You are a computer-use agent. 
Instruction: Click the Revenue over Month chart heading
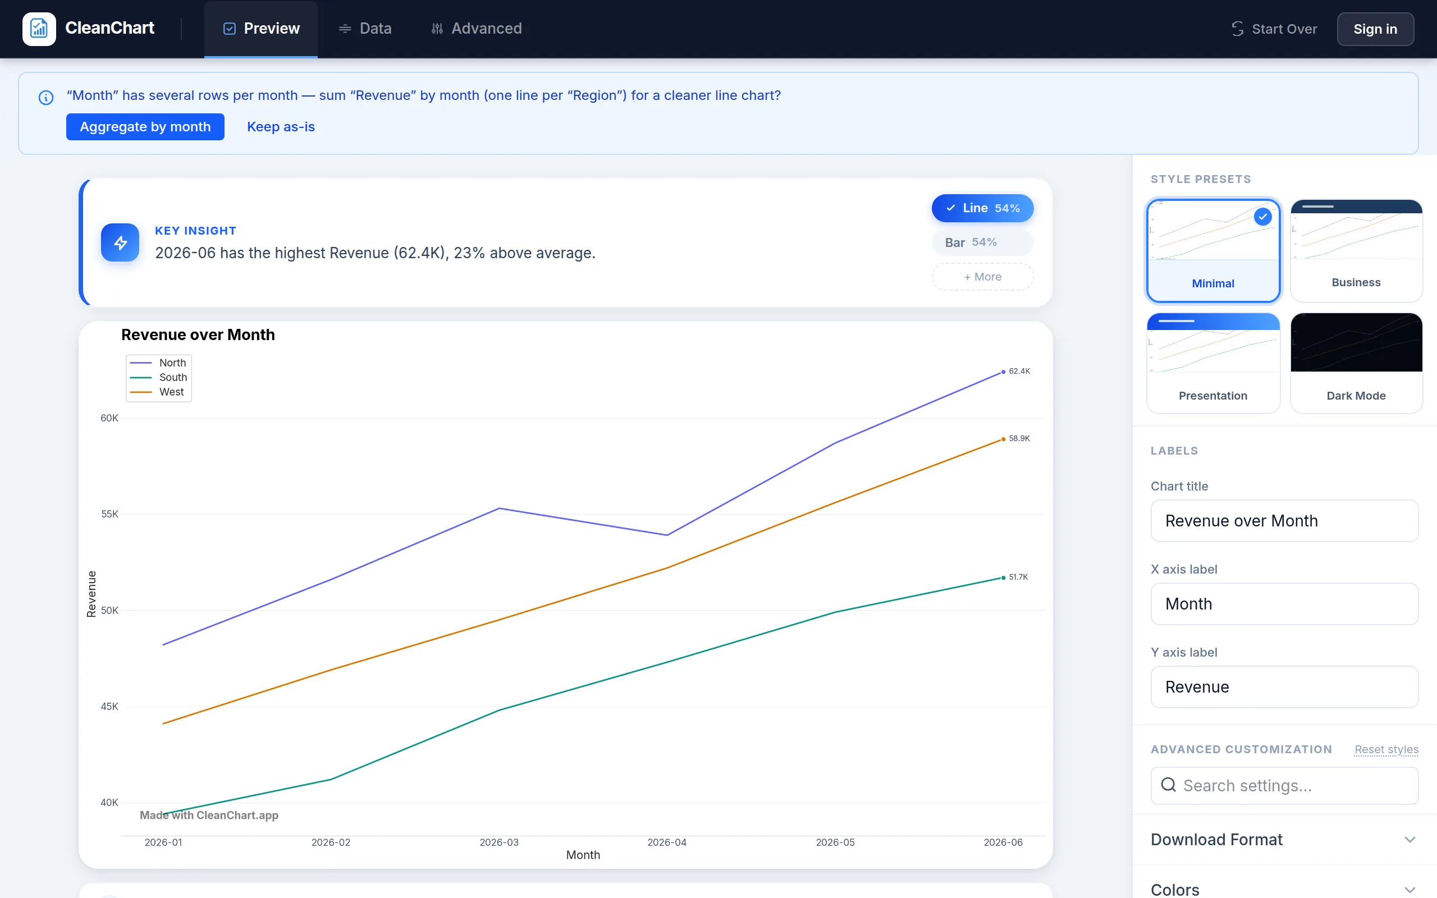(x=198, y=335)
